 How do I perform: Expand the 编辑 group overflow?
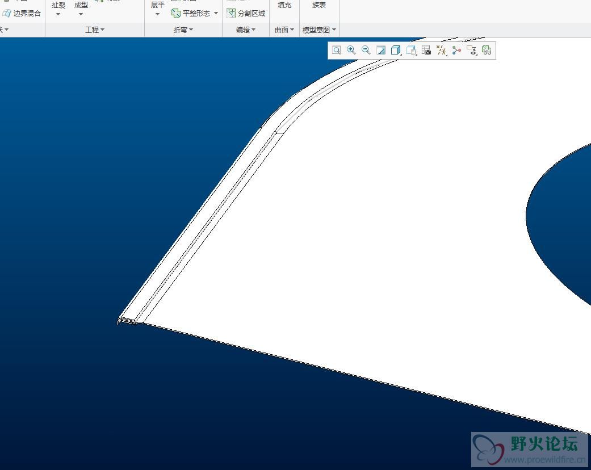pyautogui.click(x=246, y=30)
